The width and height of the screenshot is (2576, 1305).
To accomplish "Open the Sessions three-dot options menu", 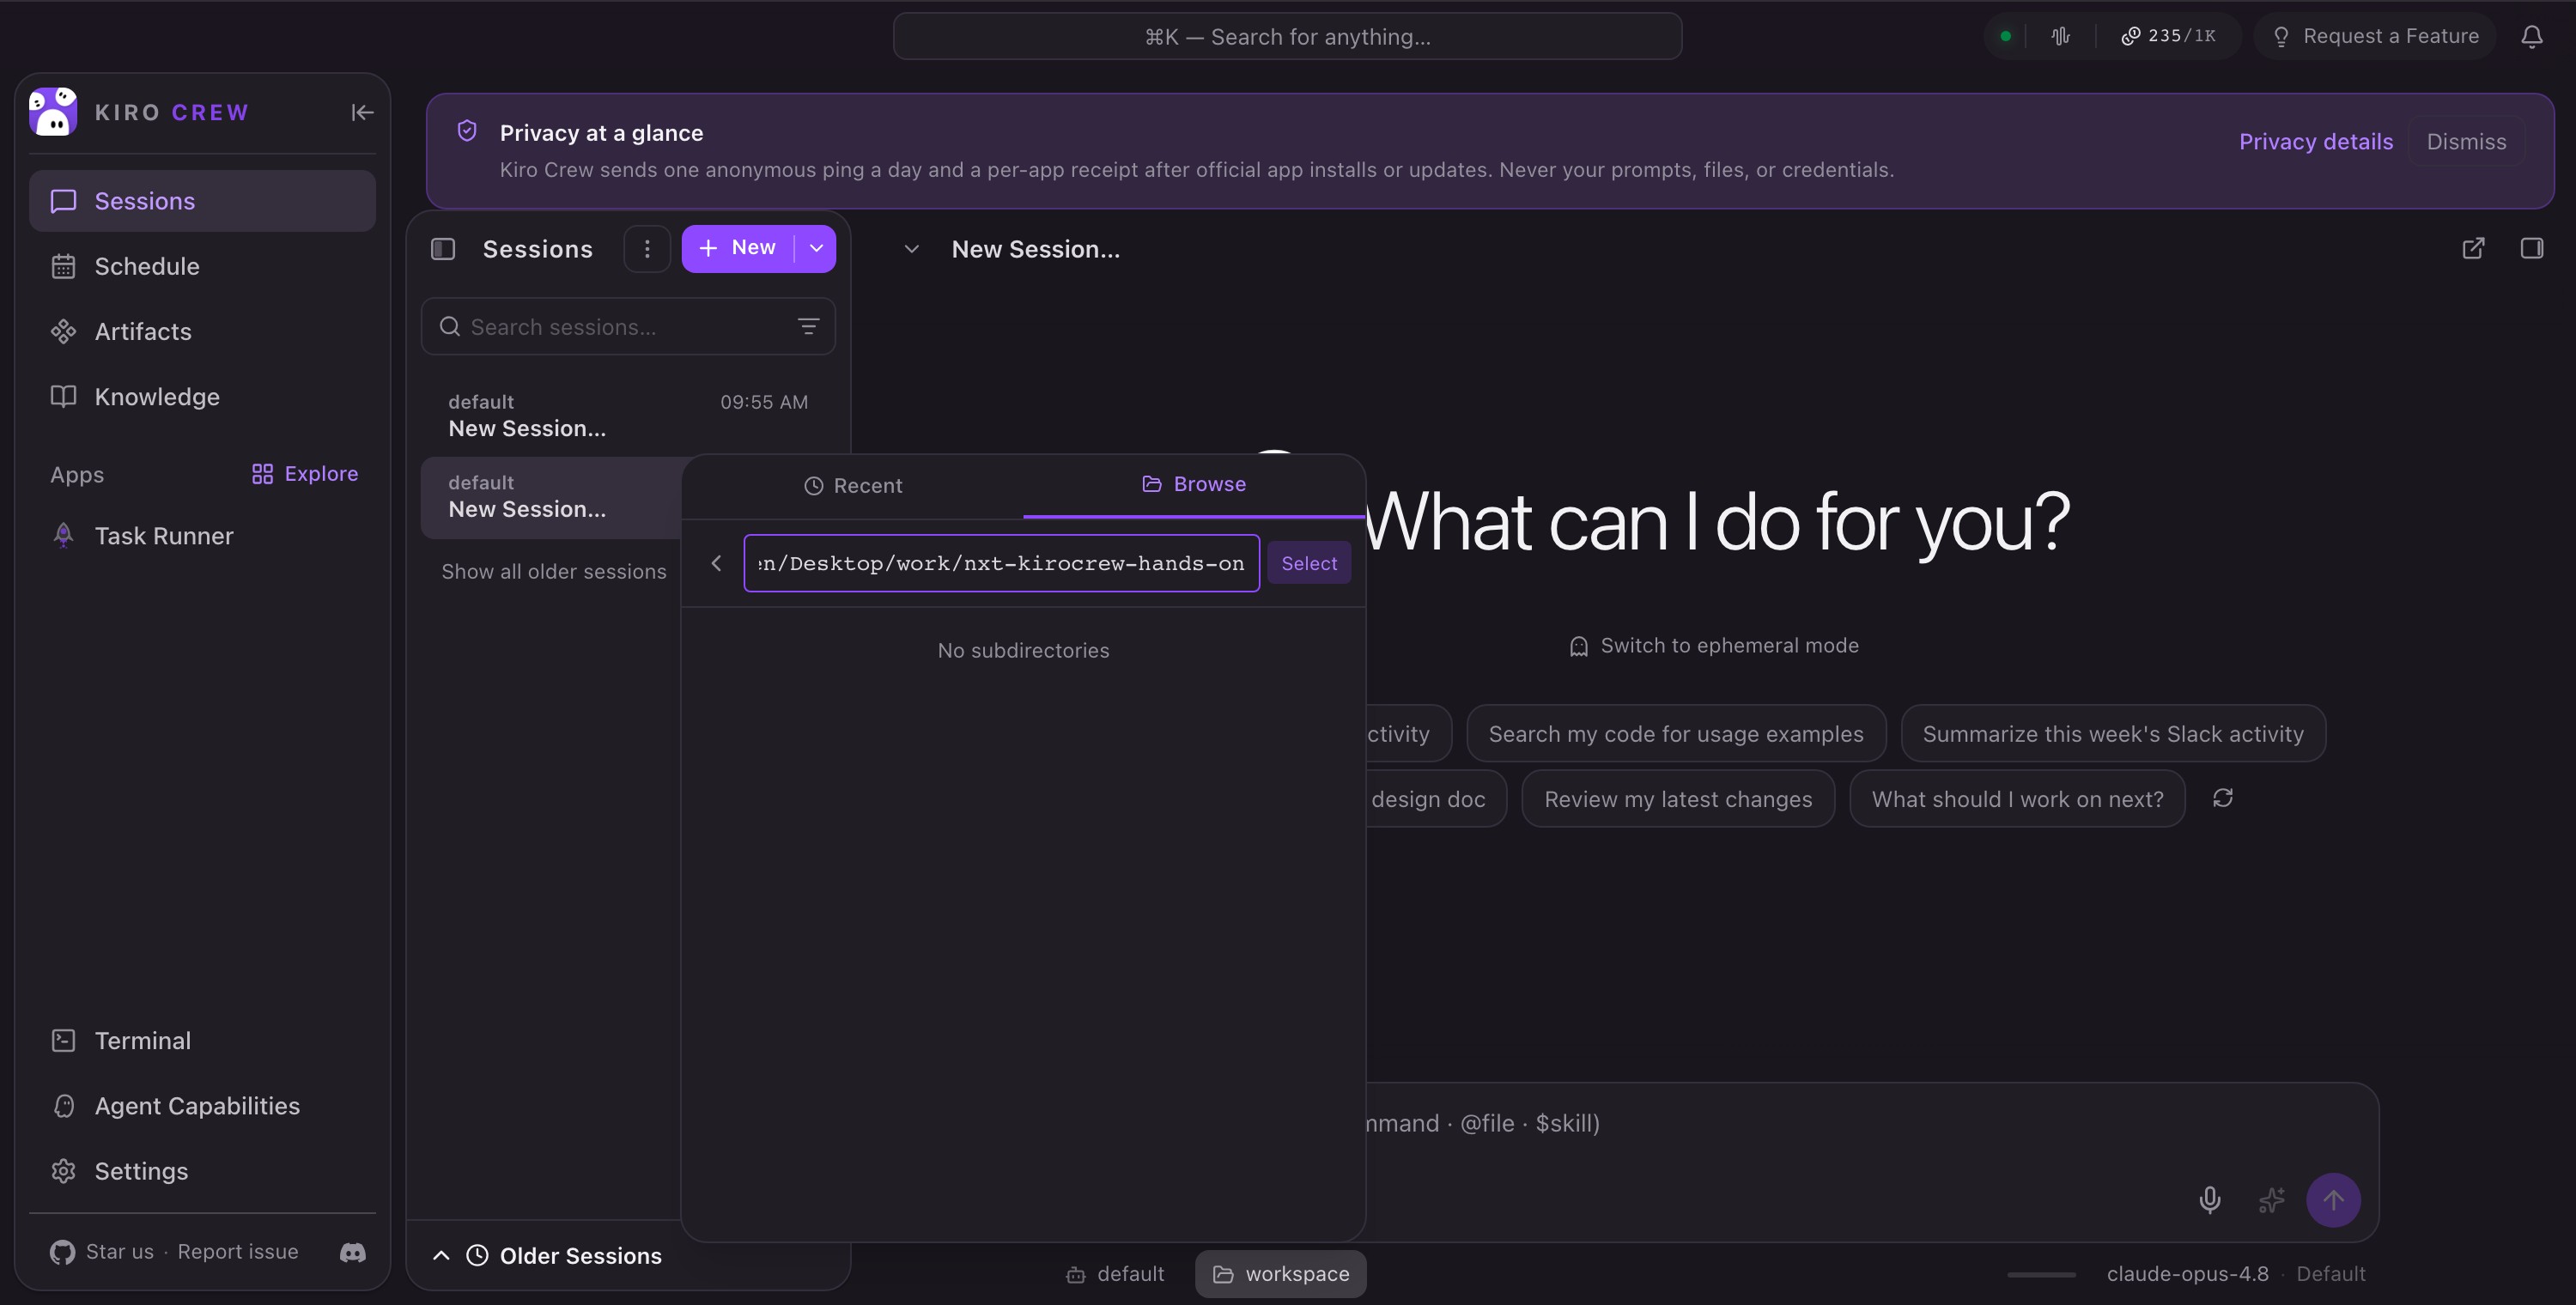I will 647,249.
